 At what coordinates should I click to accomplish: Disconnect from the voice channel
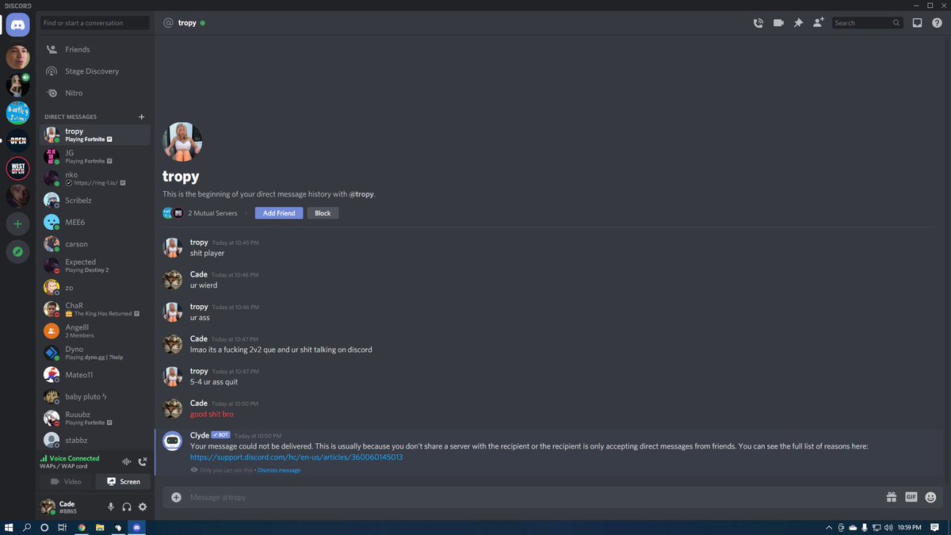pyautogui.click(x=143, y=461)
